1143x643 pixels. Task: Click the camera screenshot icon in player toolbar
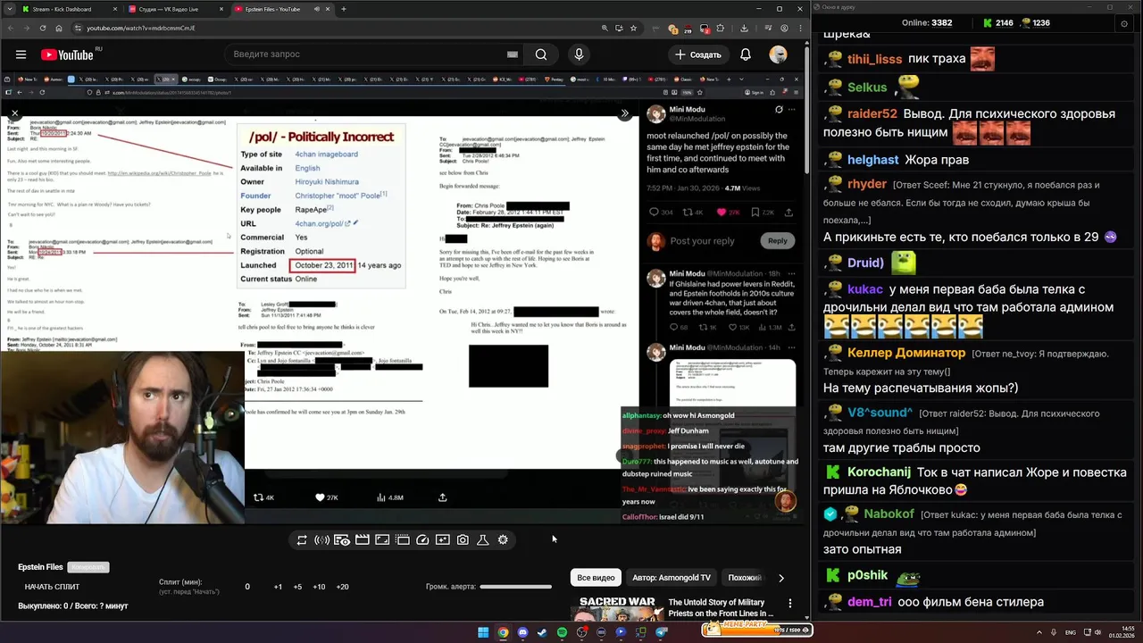pyautogui.click(x=463, y=540)
